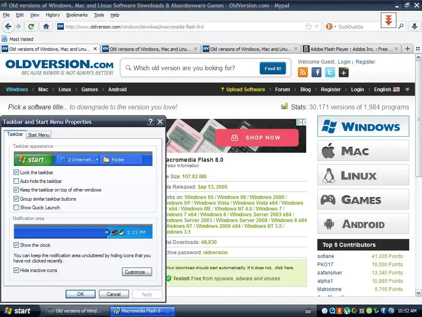The image size is (422, 317).
Task: Toggle Keep the taskbar on top checkbox
Action: [16, 190]
